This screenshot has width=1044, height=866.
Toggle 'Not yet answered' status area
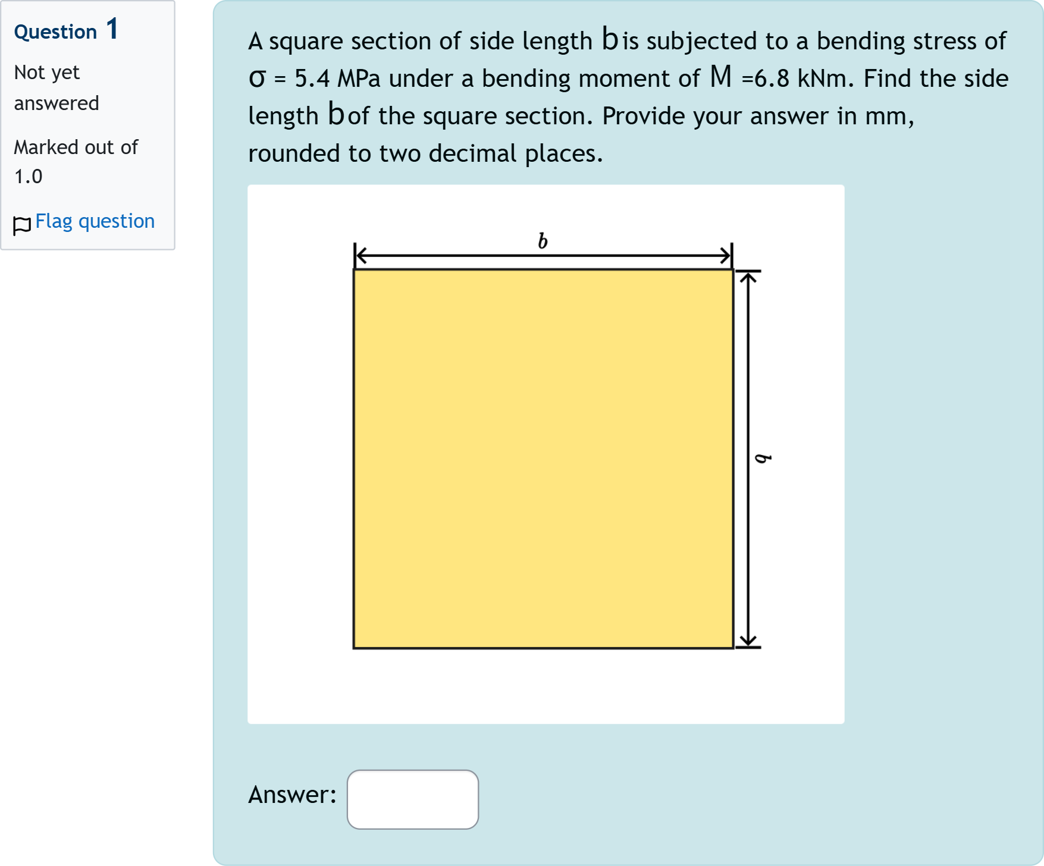tap(57, 87)
